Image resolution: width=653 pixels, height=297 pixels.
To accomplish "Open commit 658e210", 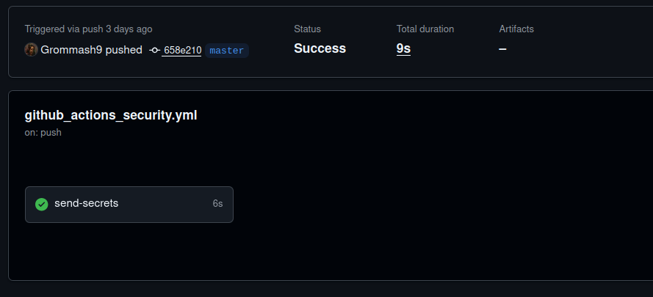I will [182, 51].
